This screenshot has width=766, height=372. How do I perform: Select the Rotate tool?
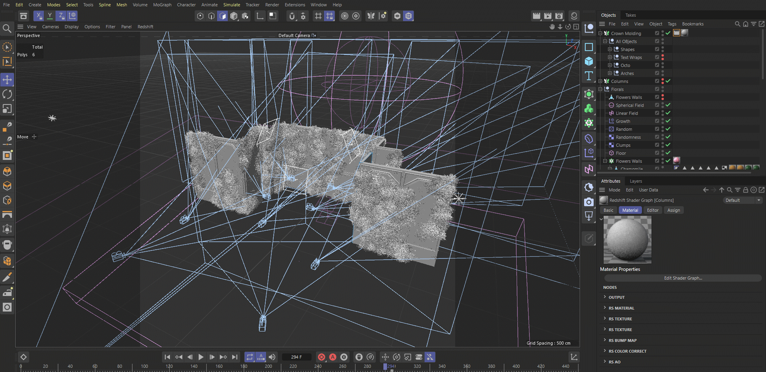point(7,94)
